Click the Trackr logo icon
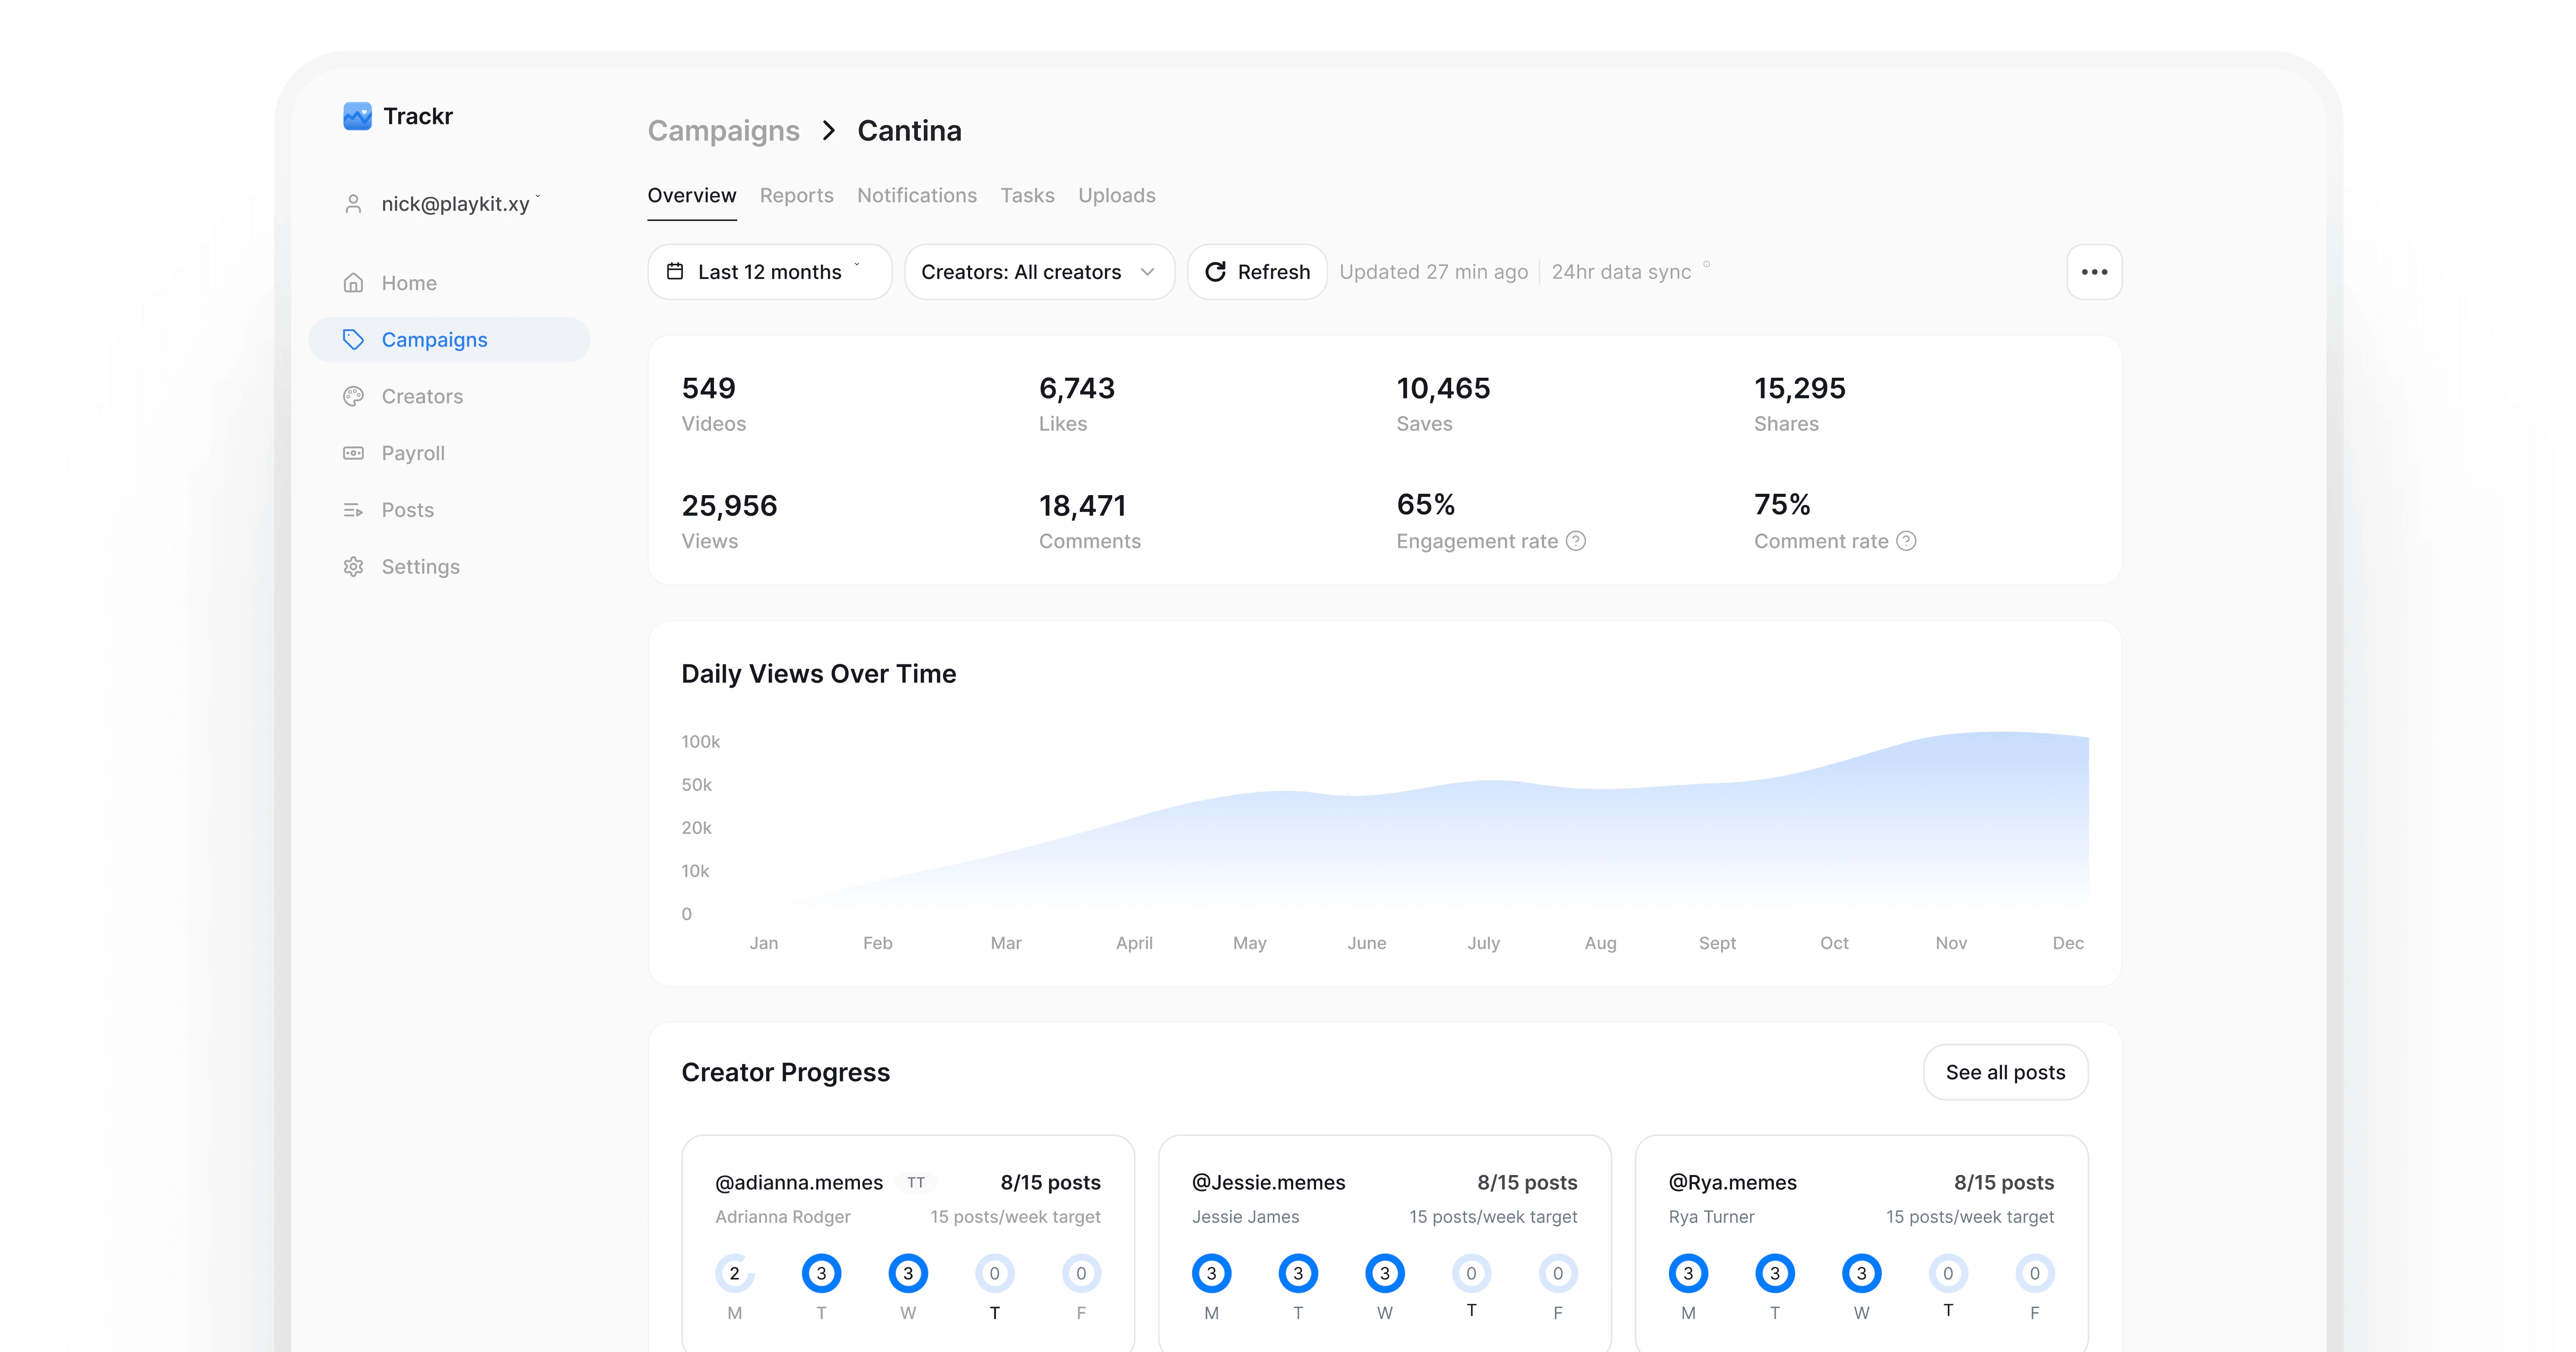 357,117
